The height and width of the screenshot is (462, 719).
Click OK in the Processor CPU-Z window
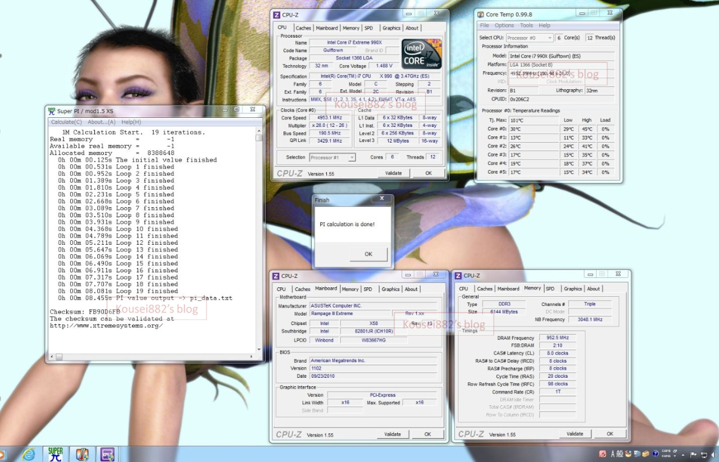428,173
